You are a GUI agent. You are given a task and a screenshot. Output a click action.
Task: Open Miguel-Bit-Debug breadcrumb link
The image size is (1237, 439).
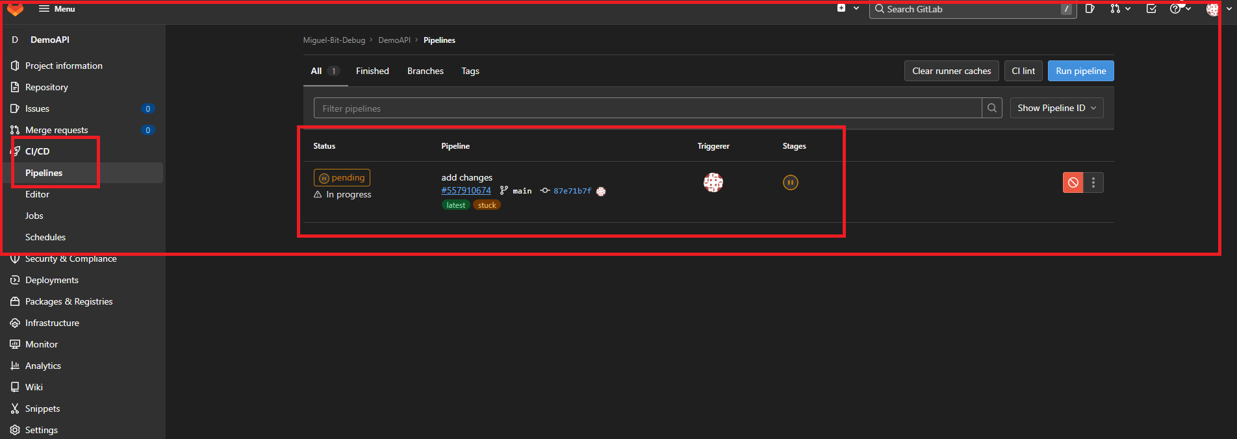334,40
